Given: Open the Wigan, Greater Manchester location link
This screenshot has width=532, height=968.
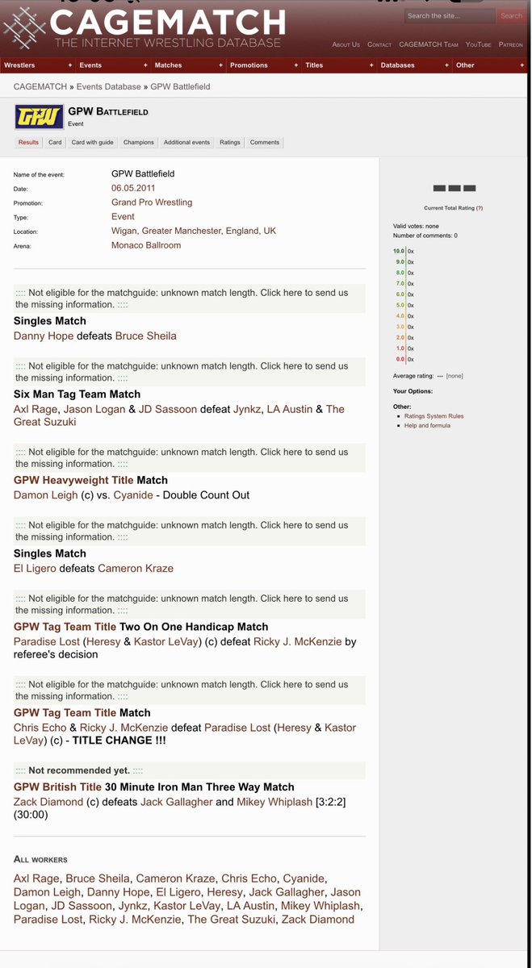Looking at the screenshot, I should [x=194, y=231].
